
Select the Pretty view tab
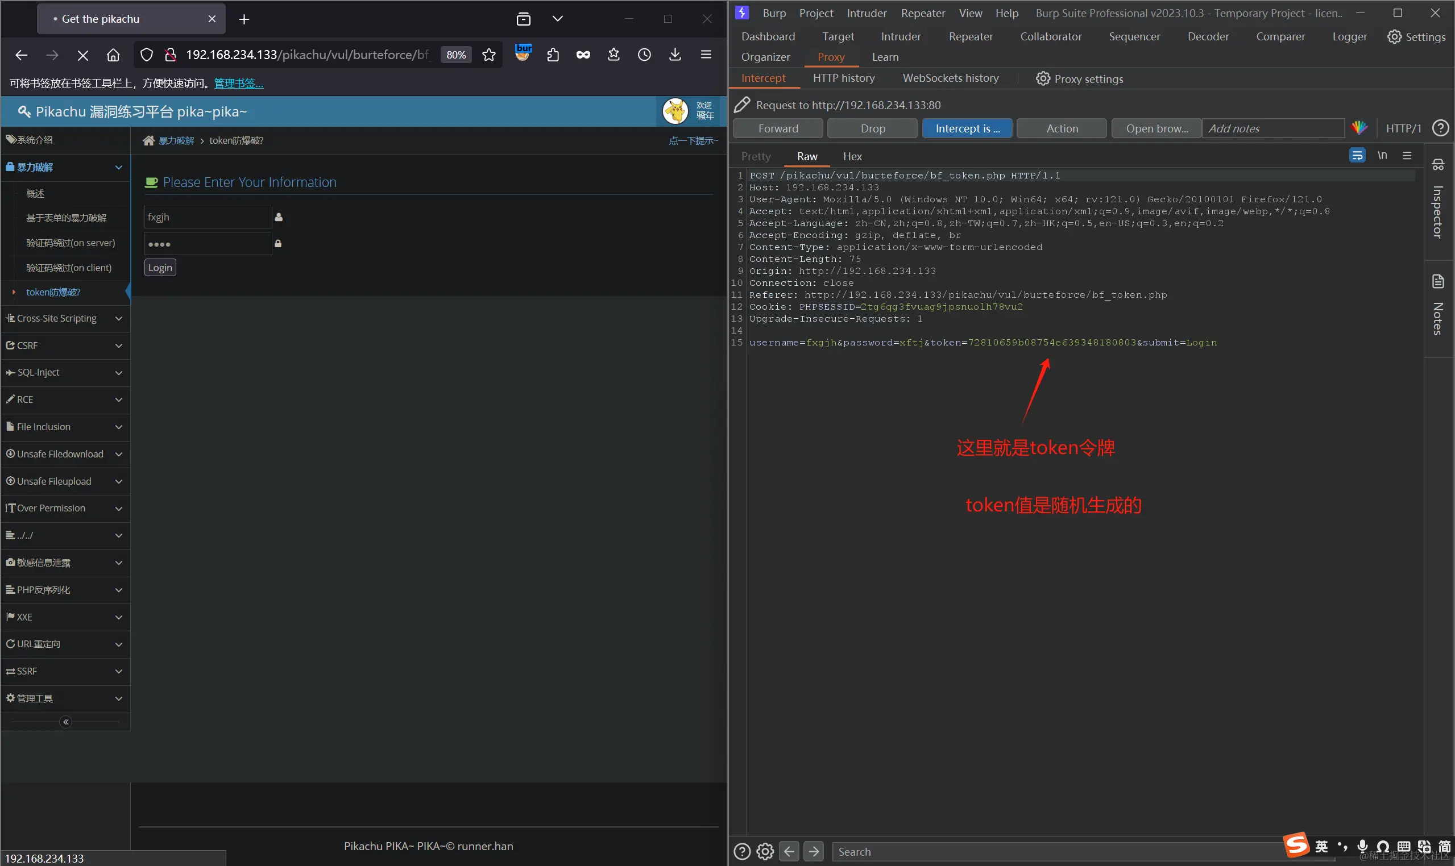[756, 156]
